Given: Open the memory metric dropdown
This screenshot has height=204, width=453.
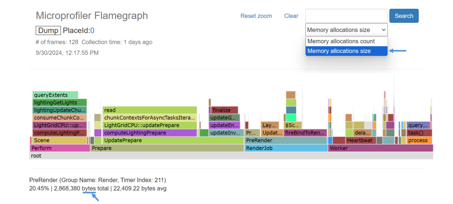Looking at the screenshot, I should tap(346, 30).
